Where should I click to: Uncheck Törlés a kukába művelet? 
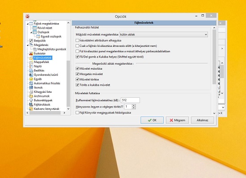[x=77, y=85]
